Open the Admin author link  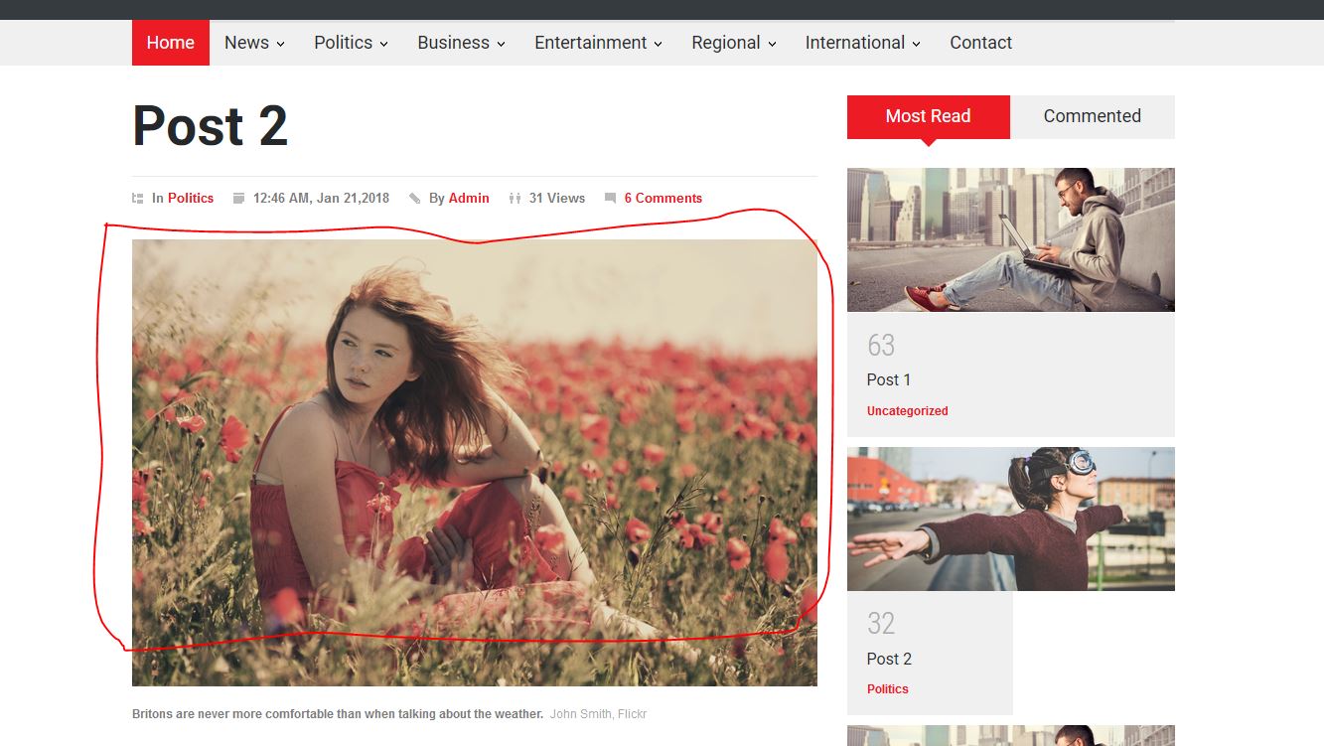click(469, 199)
